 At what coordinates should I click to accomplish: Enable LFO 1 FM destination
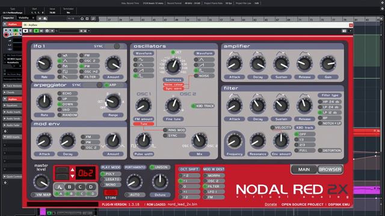90,55
